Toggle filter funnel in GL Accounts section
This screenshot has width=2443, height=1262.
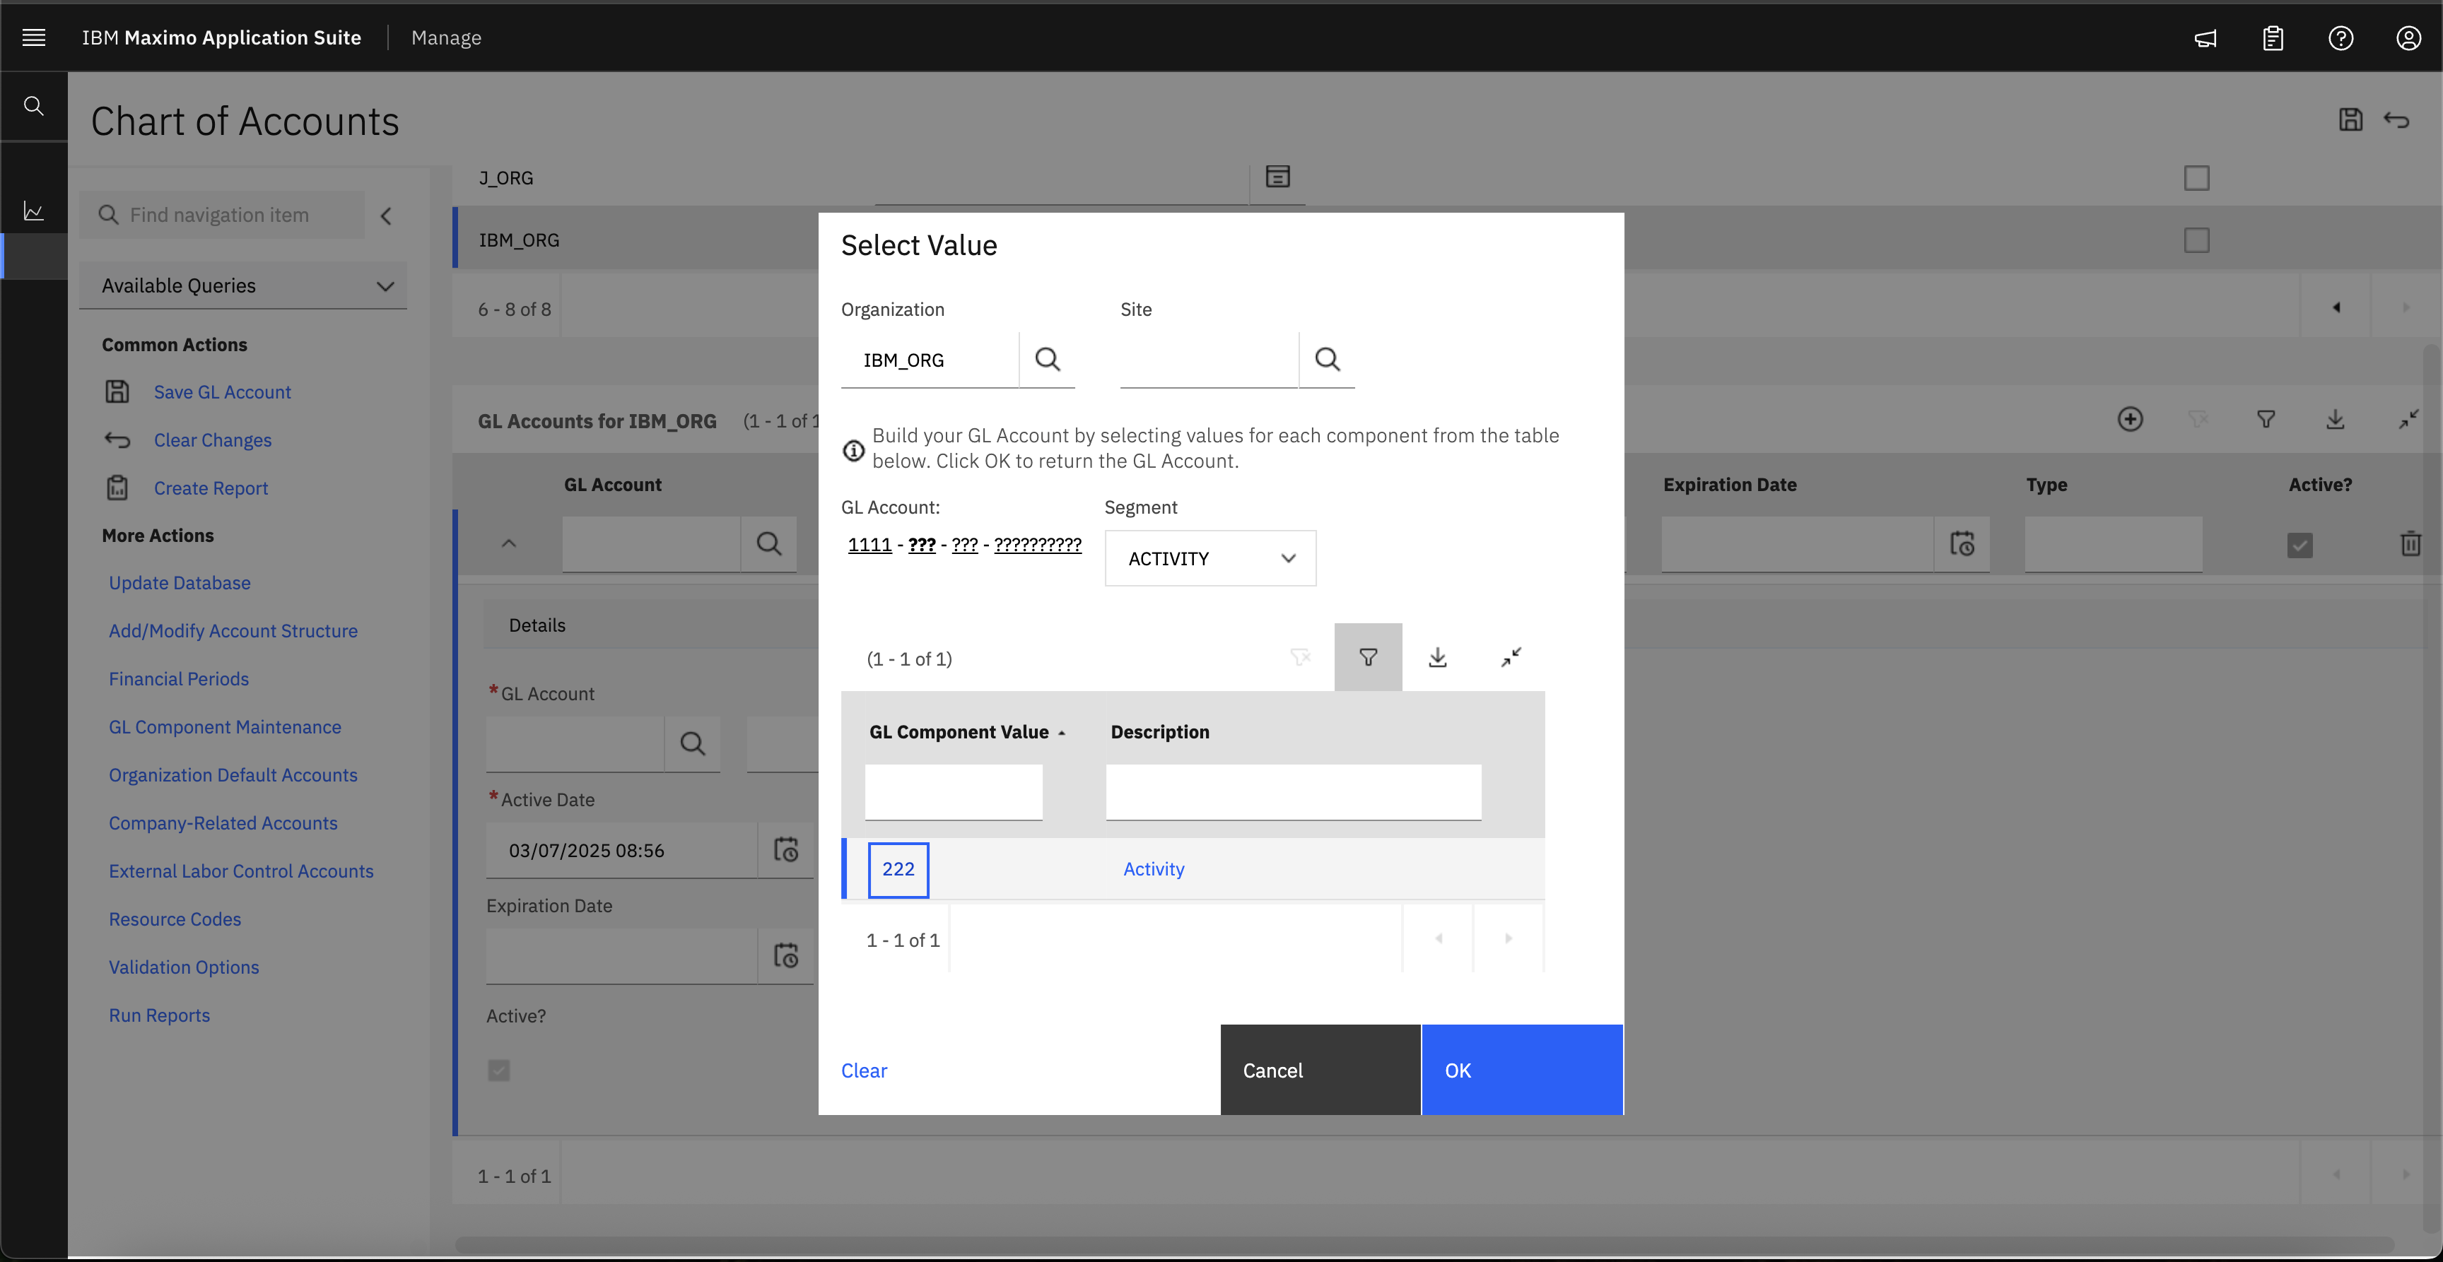click(x=2266, y=419)
